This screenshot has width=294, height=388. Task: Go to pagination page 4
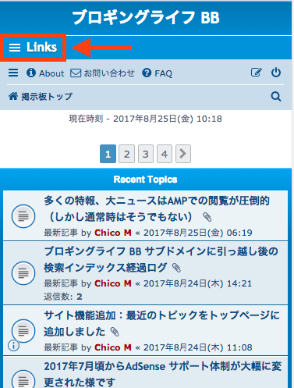pyautogui.click(x=165, y=154)
